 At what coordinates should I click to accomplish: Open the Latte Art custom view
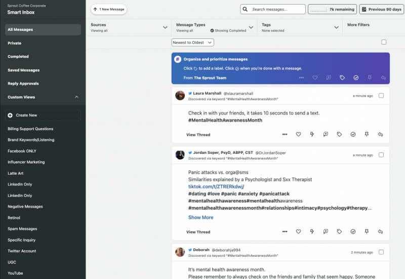pyautogui.click(x=16, y=173)
